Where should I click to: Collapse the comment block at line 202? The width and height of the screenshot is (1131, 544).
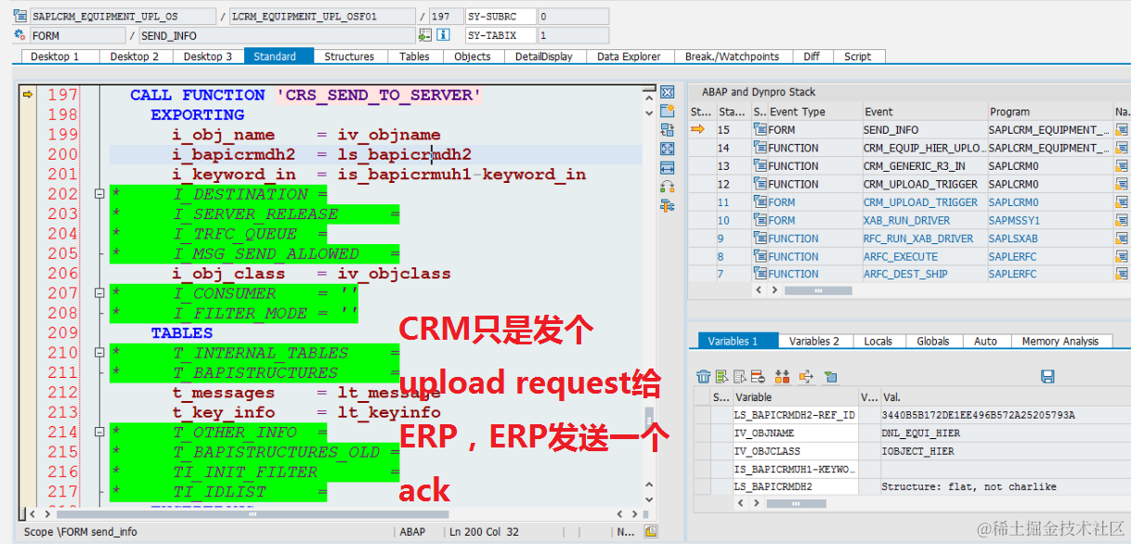point(98,194)
